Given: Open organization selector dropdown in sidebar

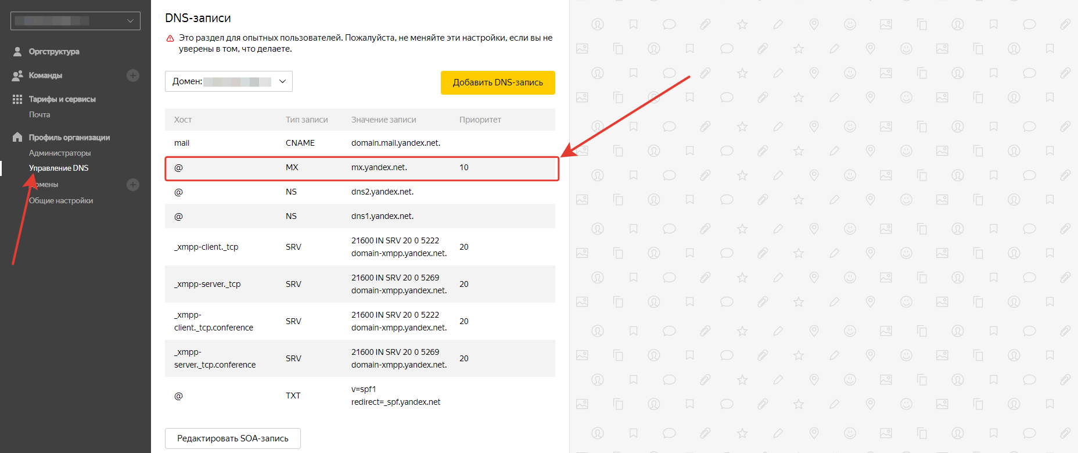Looking at the screenshot, I should [76, 21].
